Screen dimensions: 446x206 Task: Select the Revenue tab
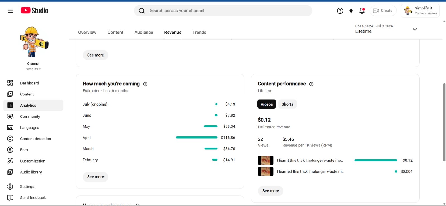[173, 32]
